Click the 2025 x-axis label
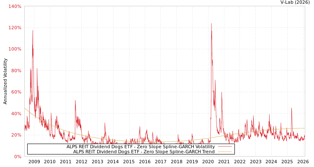 (287, 162)
